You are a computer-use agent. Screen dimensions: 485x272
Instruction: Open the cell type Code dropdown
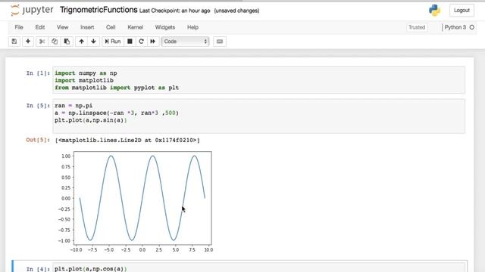(185, 42)
